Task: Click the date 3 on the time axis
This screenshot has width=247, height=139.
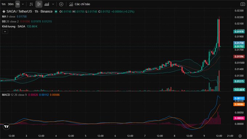Action: (26, 136)
